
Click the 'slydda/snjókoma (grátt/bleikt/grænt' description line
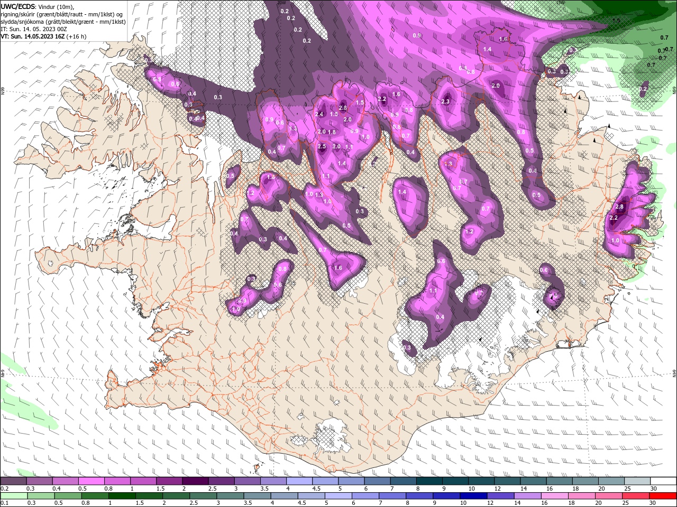(63, 22)
